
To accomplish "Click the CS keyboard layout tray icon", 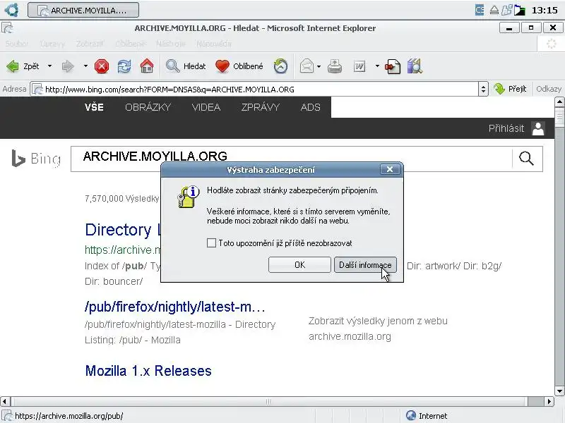I will (x=480, y=10).
